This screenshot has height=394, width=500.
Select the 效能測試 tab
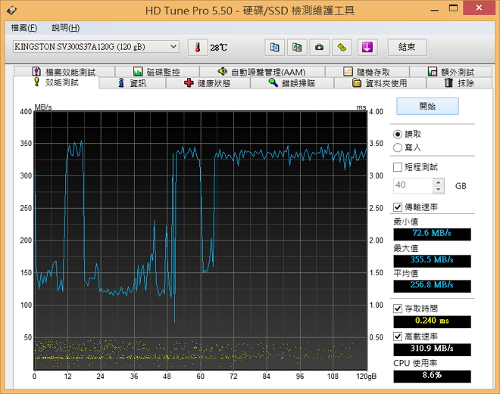coord(56,82)
